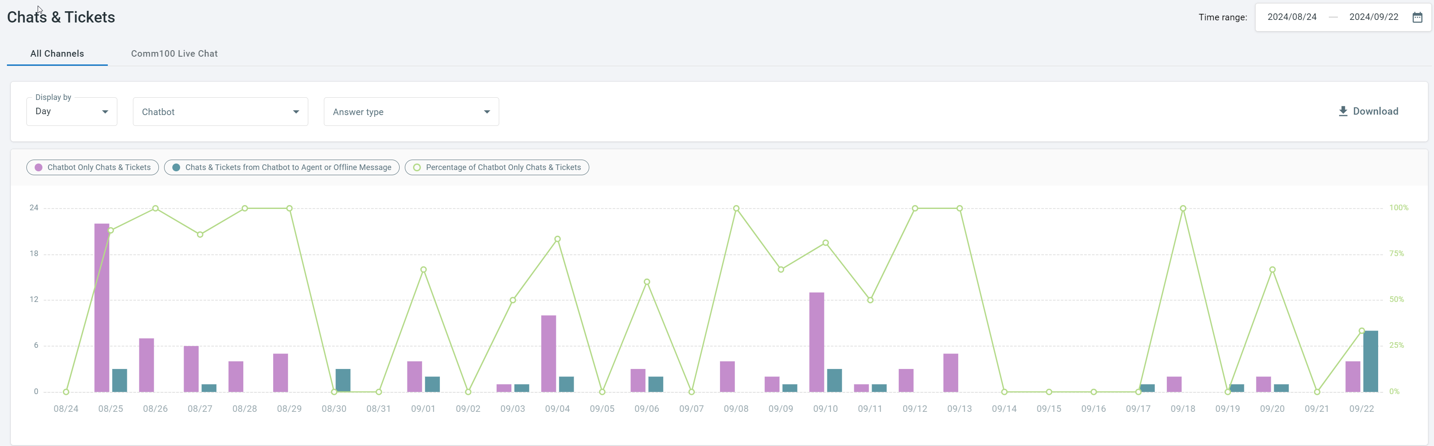The height and width of the screenshot is (446, 1434).
Task: Toggle Chats & Tickets from Chatbot to Agent legend
Action: tap(282, 167)
